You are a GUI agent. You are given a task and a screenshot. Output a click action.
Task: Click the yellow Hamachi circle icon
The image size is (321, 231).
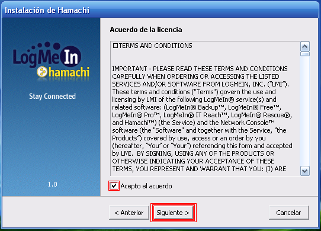[x=42, y=72]
